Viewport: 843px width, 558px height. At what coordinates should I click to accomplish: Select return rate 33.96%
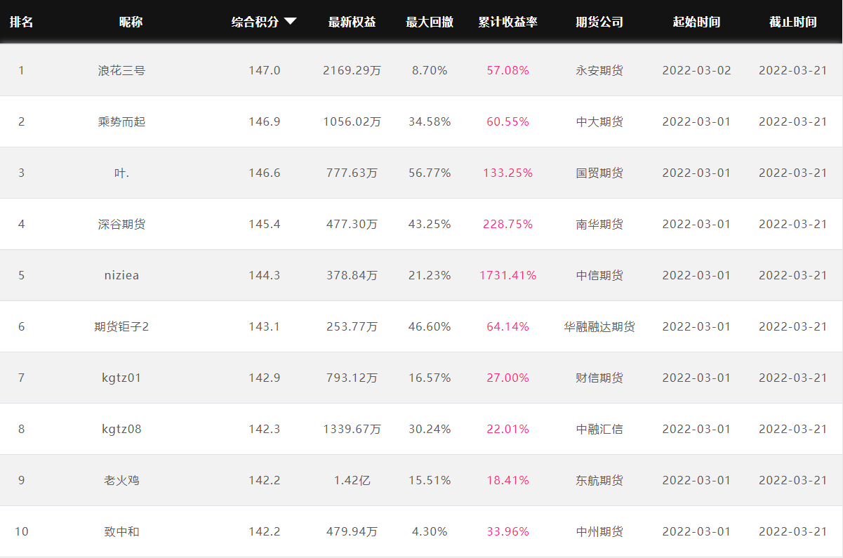508,531
